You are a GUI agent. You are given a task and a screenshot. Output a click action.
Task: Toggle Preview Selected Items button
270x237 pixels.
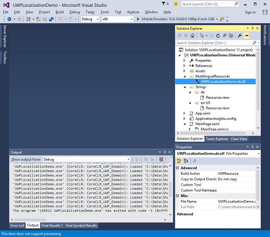246,36
